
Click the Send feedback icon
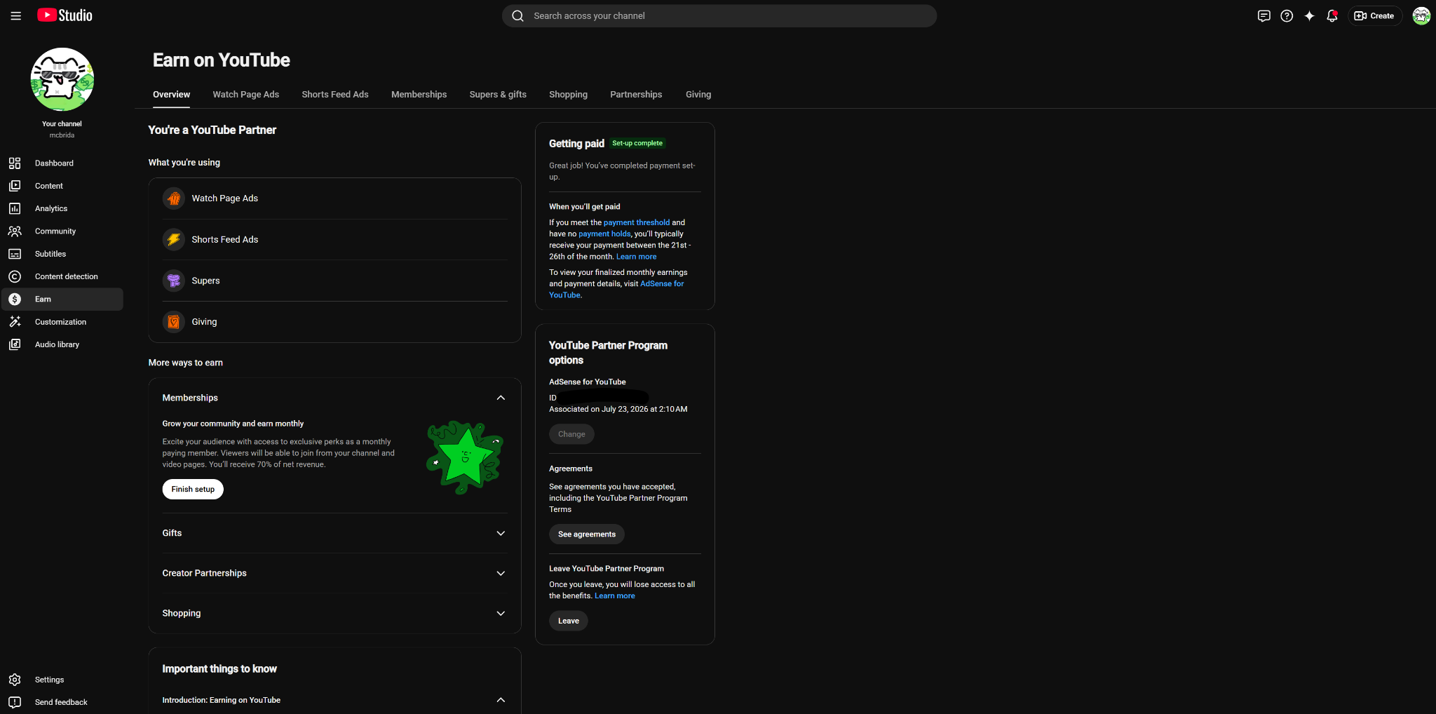coord(15,702)
